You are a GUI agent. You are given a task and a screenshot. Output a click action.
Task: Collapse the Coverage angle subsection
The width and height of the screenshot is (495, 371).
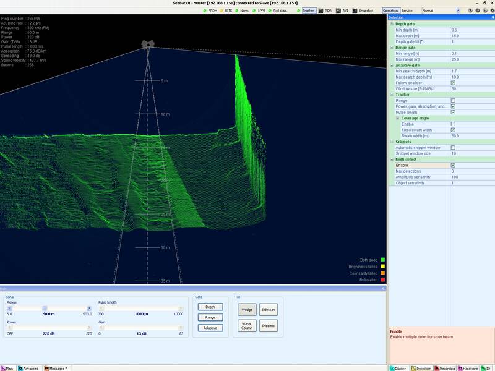pyautogui.click(x=397, y=118)
